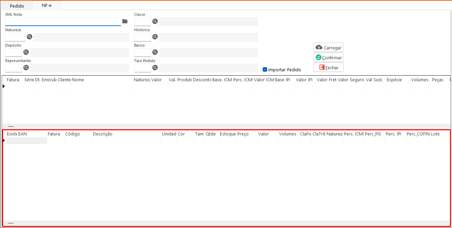Viewport: 452px width, 228px height.
Task: Switch to the Pedido tab
Action: [x=17, y=6]
